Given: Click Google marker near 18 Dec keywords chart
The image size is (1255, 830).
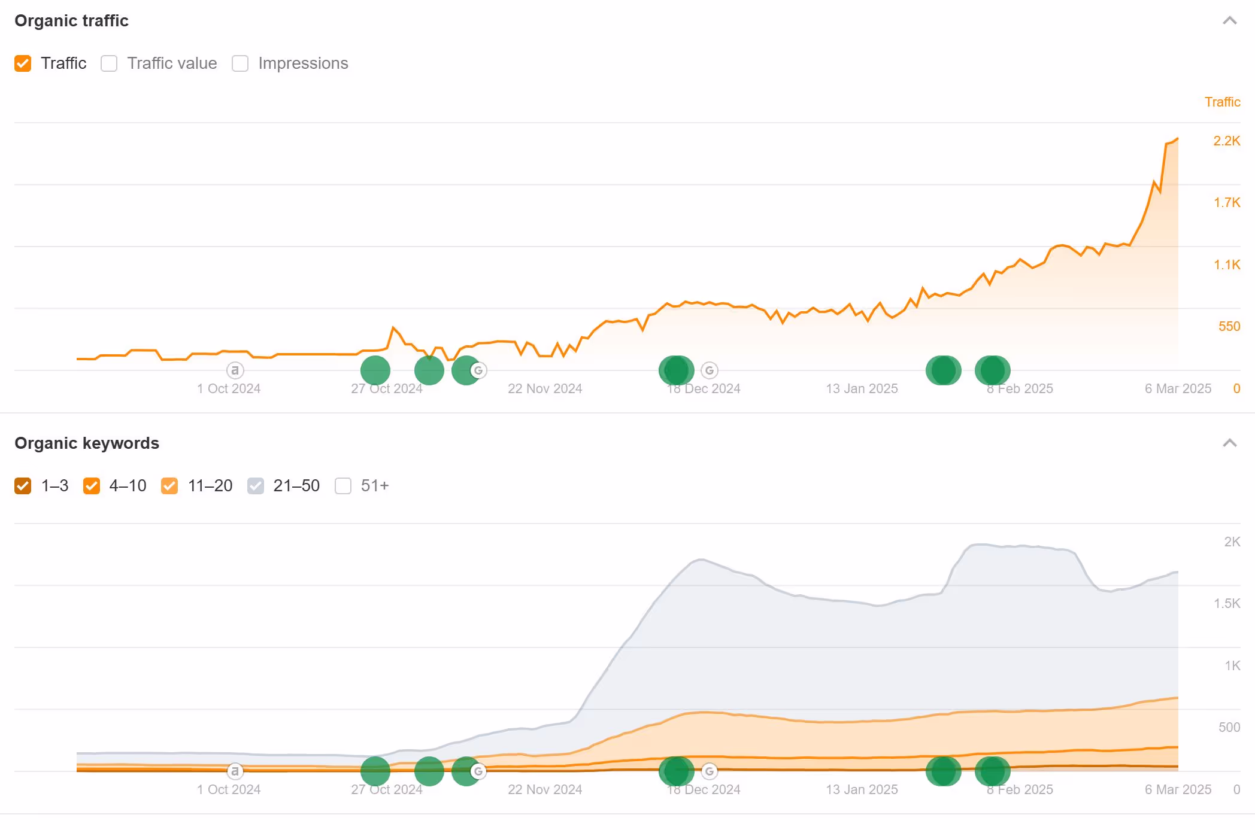Looking at the screenshot, I should click(x=709, y=771).
